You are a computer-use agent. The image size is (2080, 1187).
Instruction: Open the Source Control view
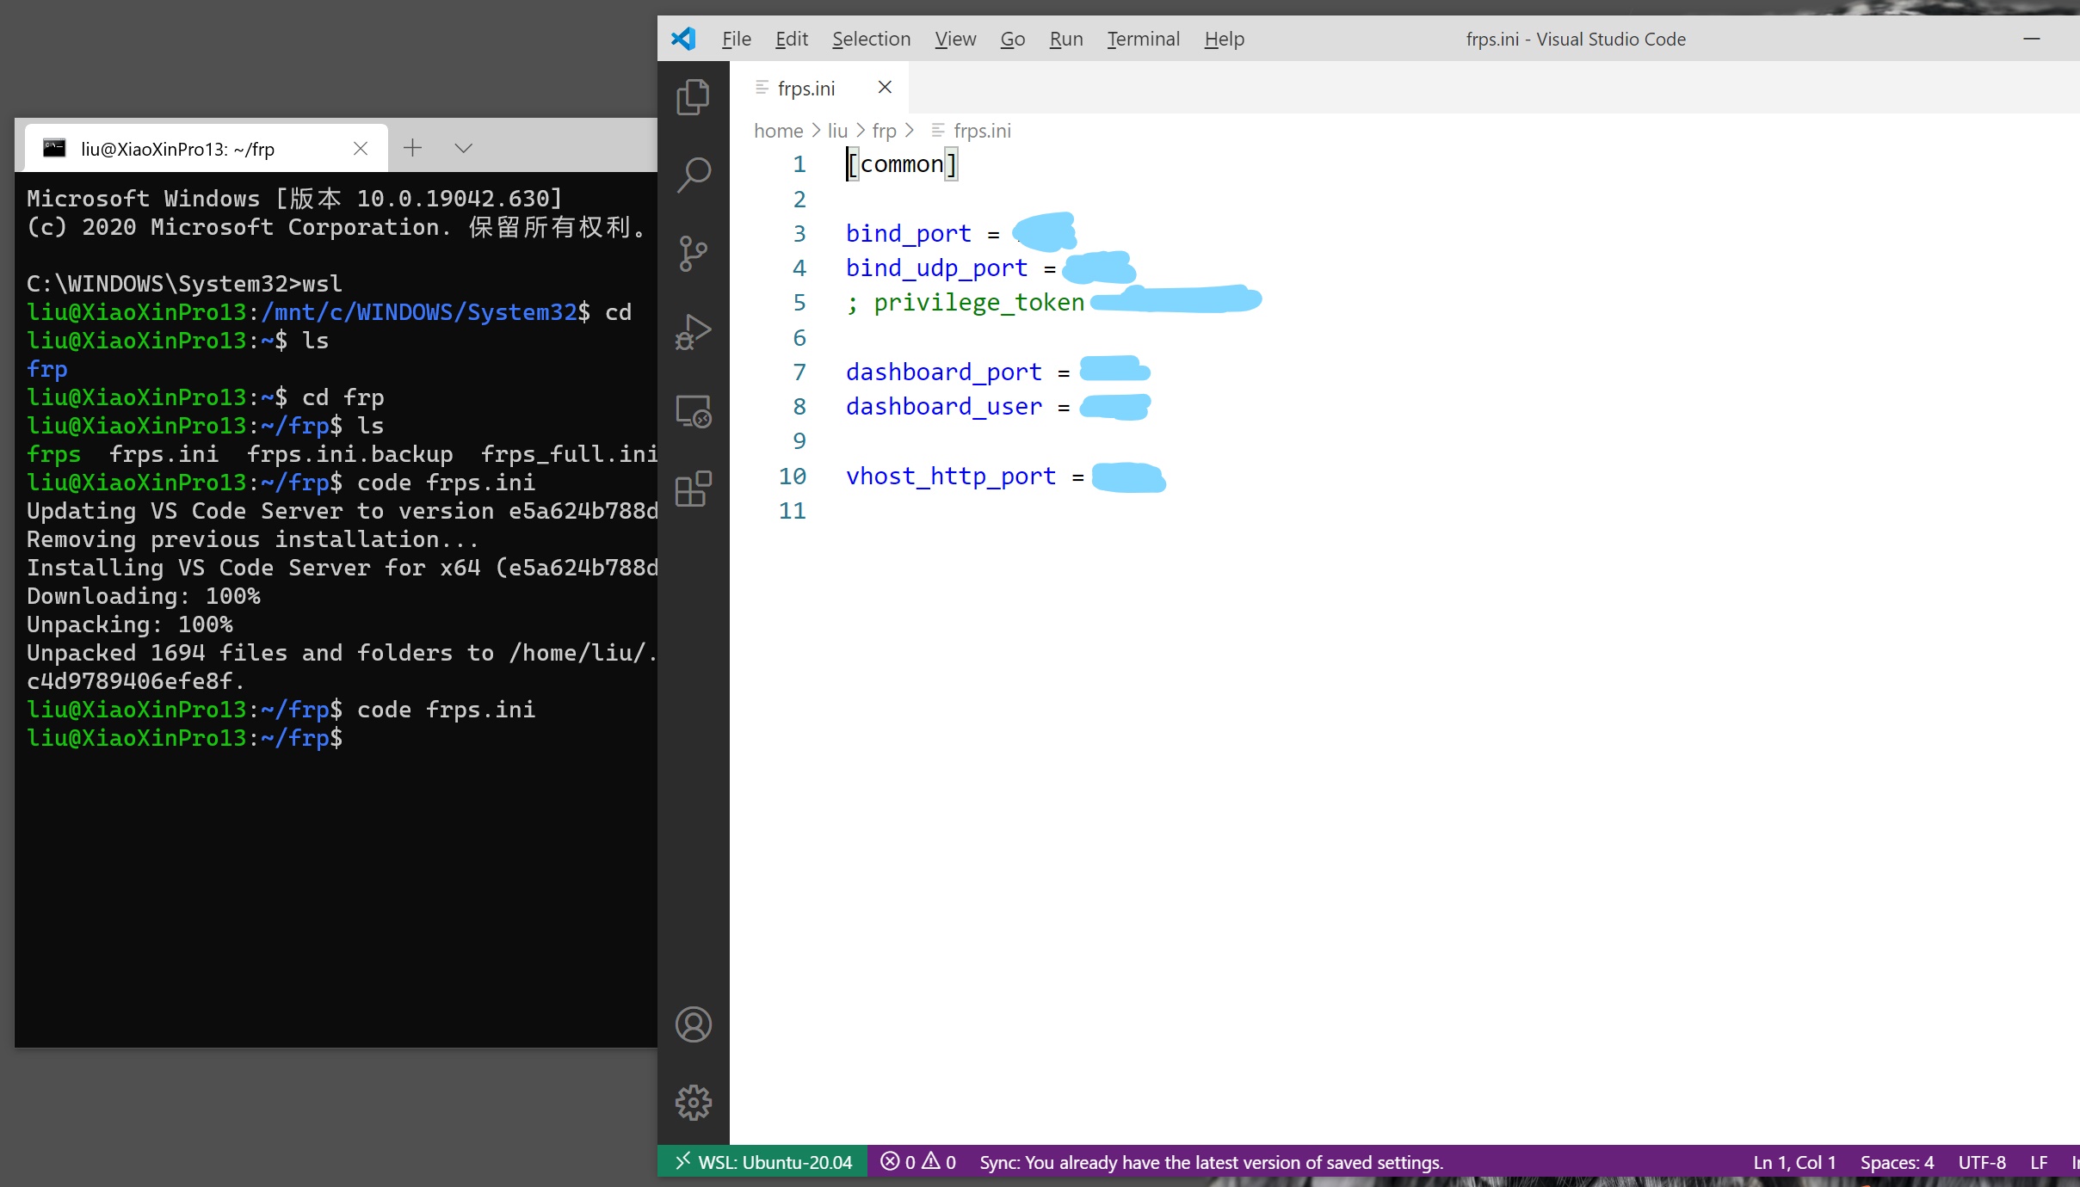point(693,254)
